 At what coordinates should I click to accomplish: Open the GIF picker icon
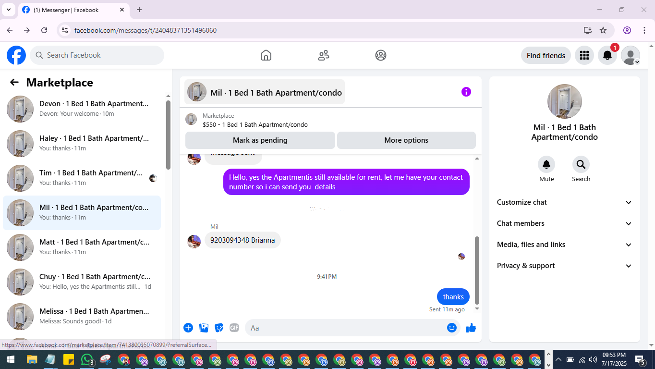tap(234, 328)
